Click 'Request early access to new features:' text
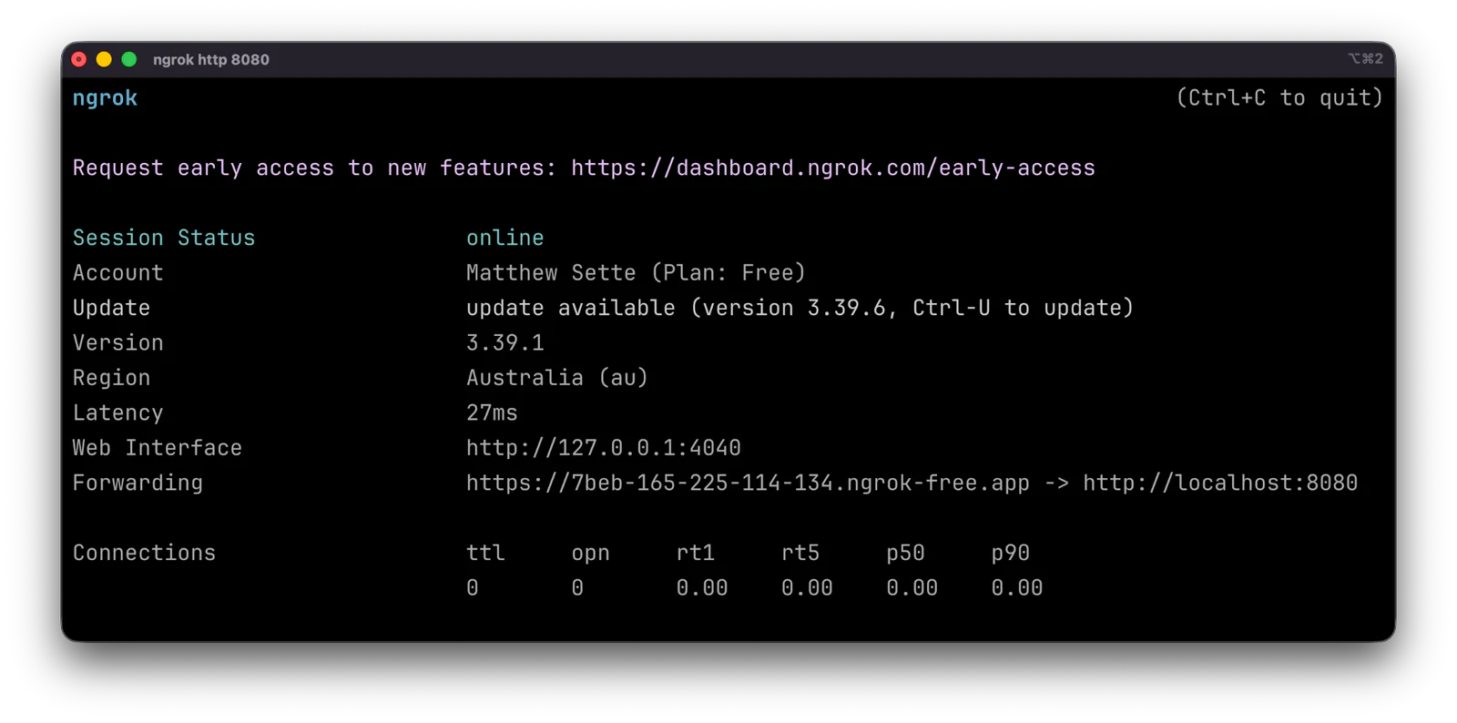 point(315,168)
